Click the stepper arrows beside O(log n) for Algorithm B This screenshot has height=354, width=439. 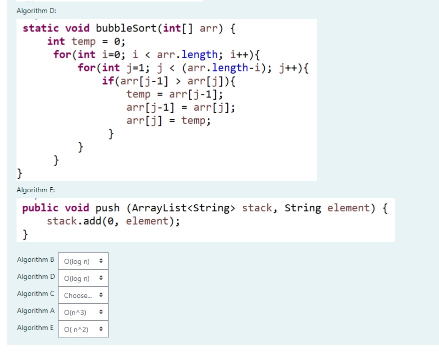coord(102,260)
